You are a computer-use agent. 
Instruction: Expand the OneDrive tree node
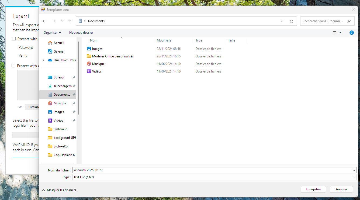point(43,60)
